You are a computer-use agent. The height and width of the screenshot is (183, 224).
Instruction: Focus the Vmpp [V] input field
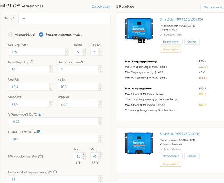point(29,104)
